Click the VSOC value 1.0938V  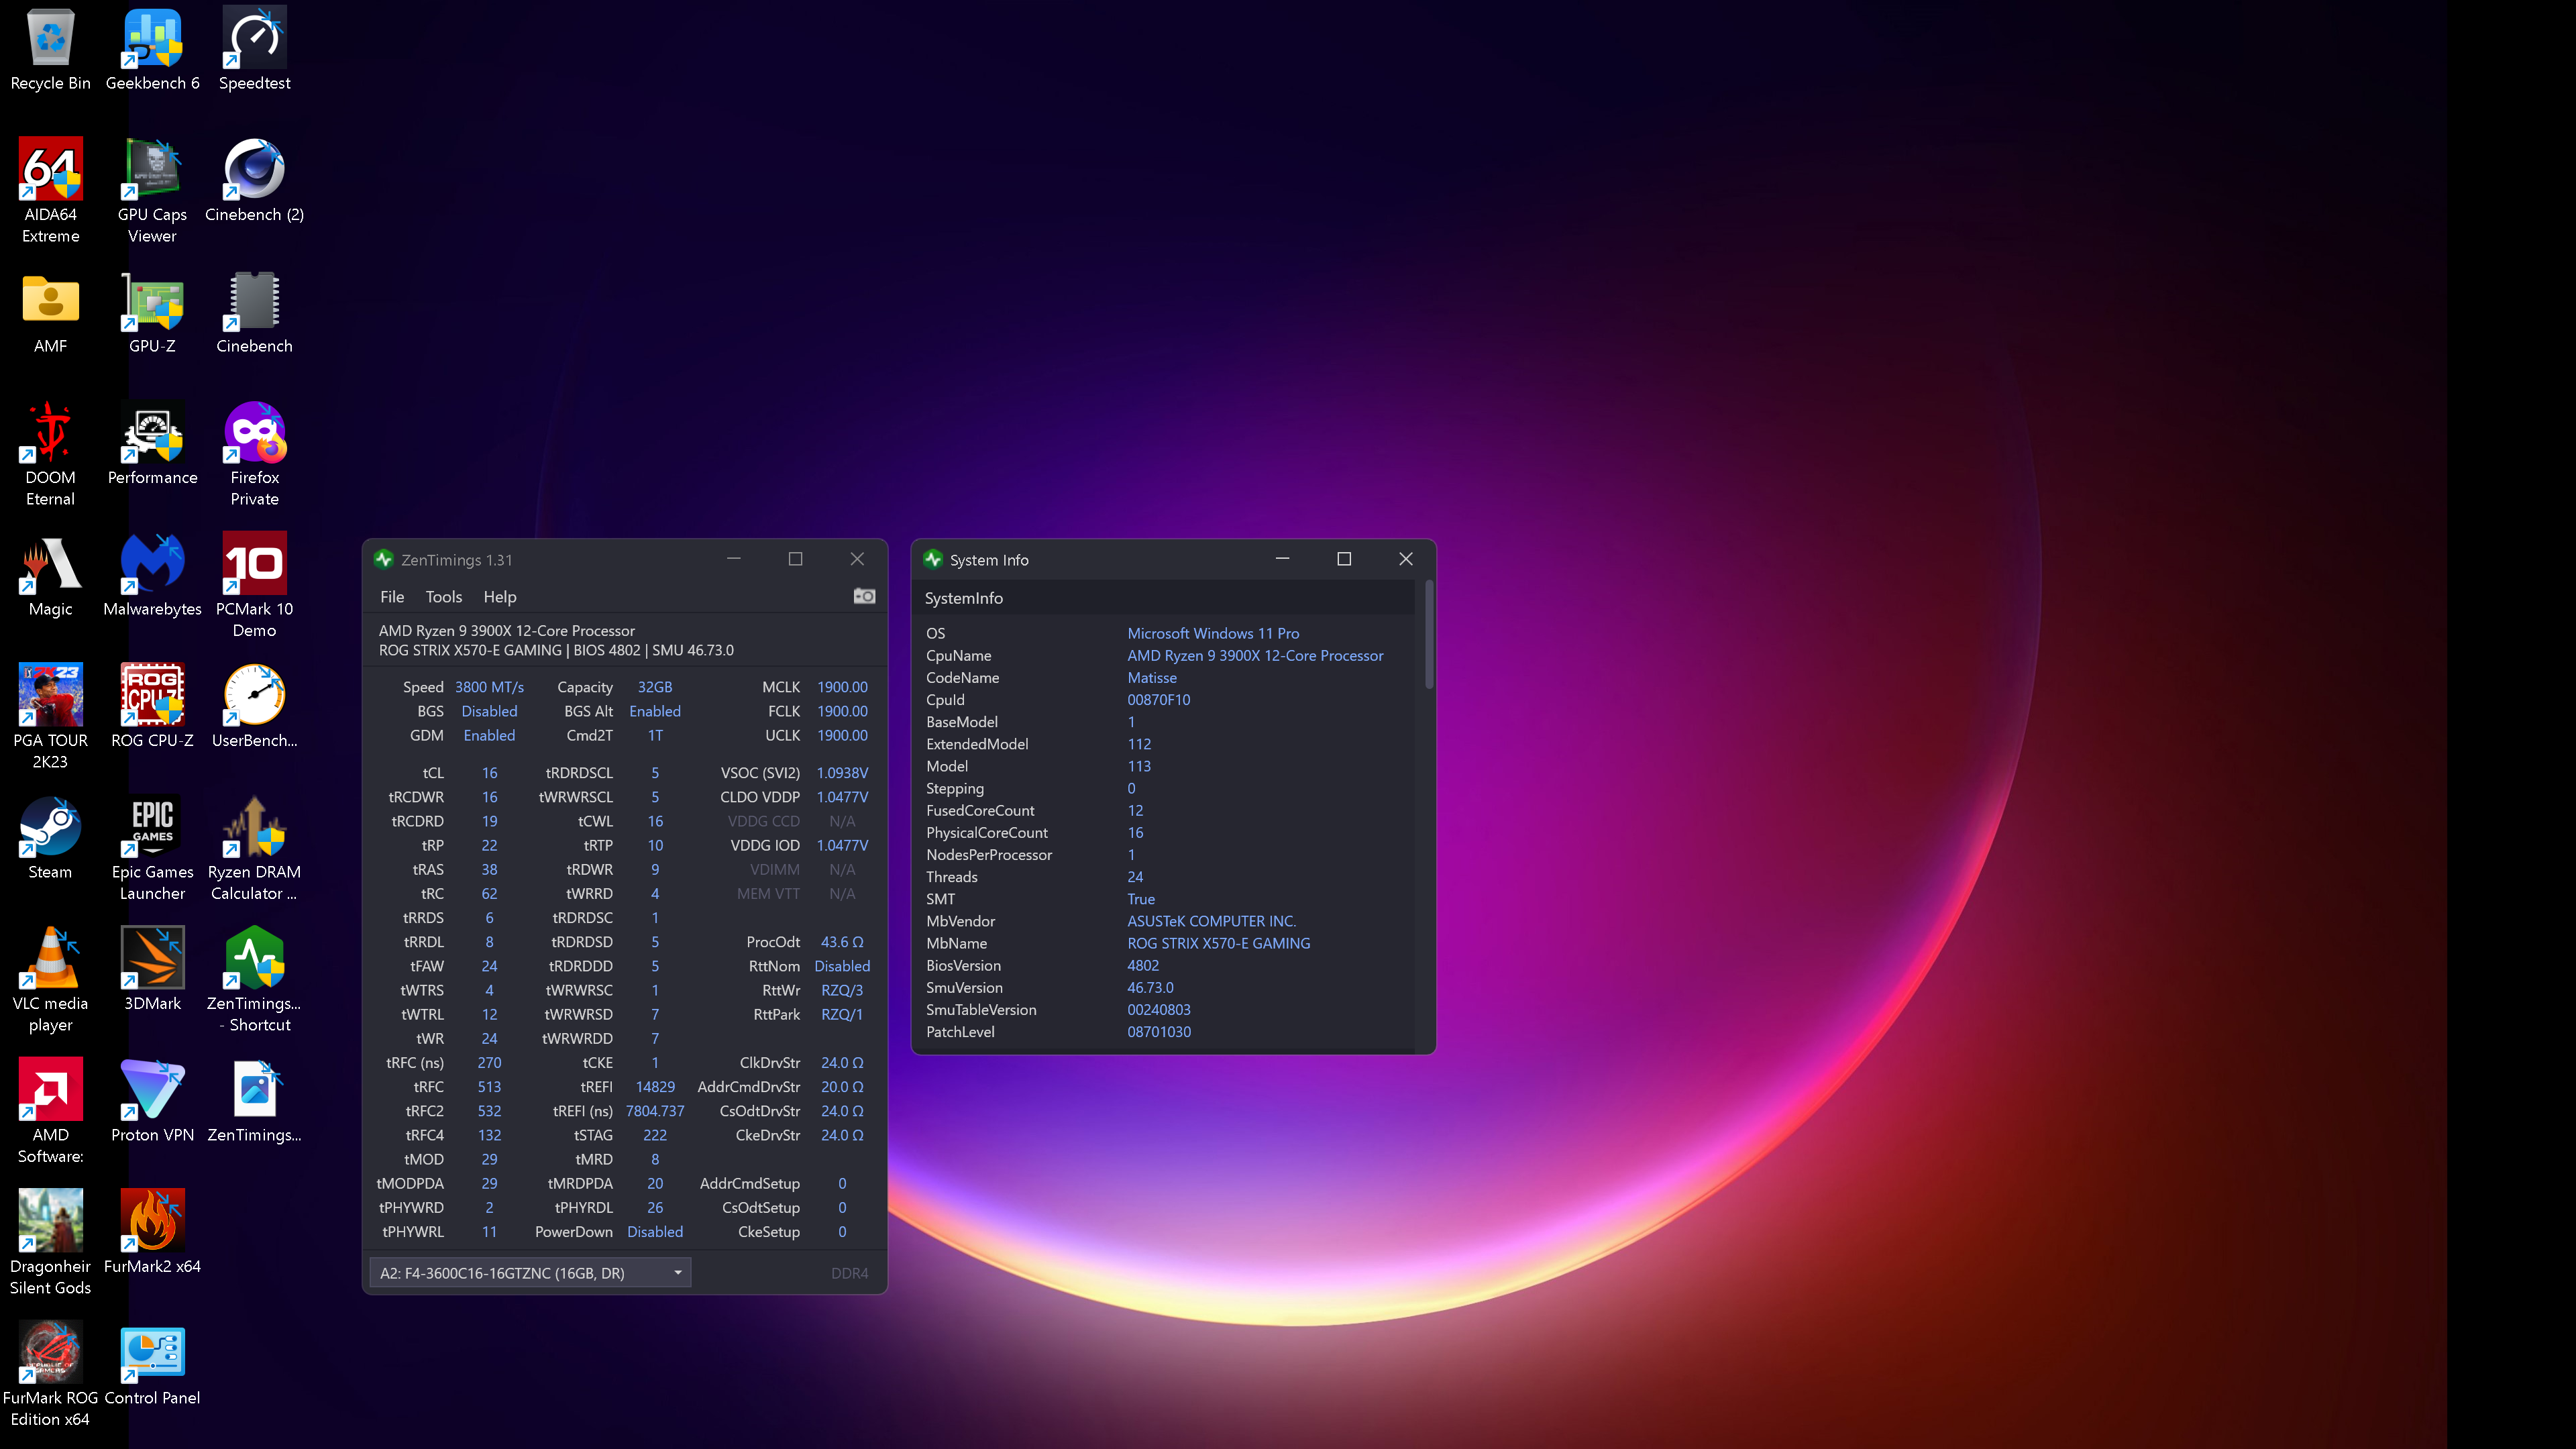pyautogui.click(x=842, y=773)
